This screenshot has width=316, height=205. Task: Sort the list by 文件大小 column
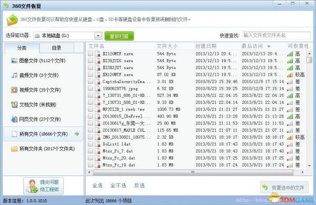[167, 46]
